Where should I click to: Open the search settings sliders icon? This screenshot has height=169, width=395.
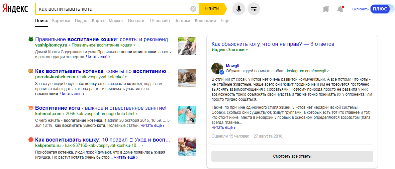pos(254,9)
